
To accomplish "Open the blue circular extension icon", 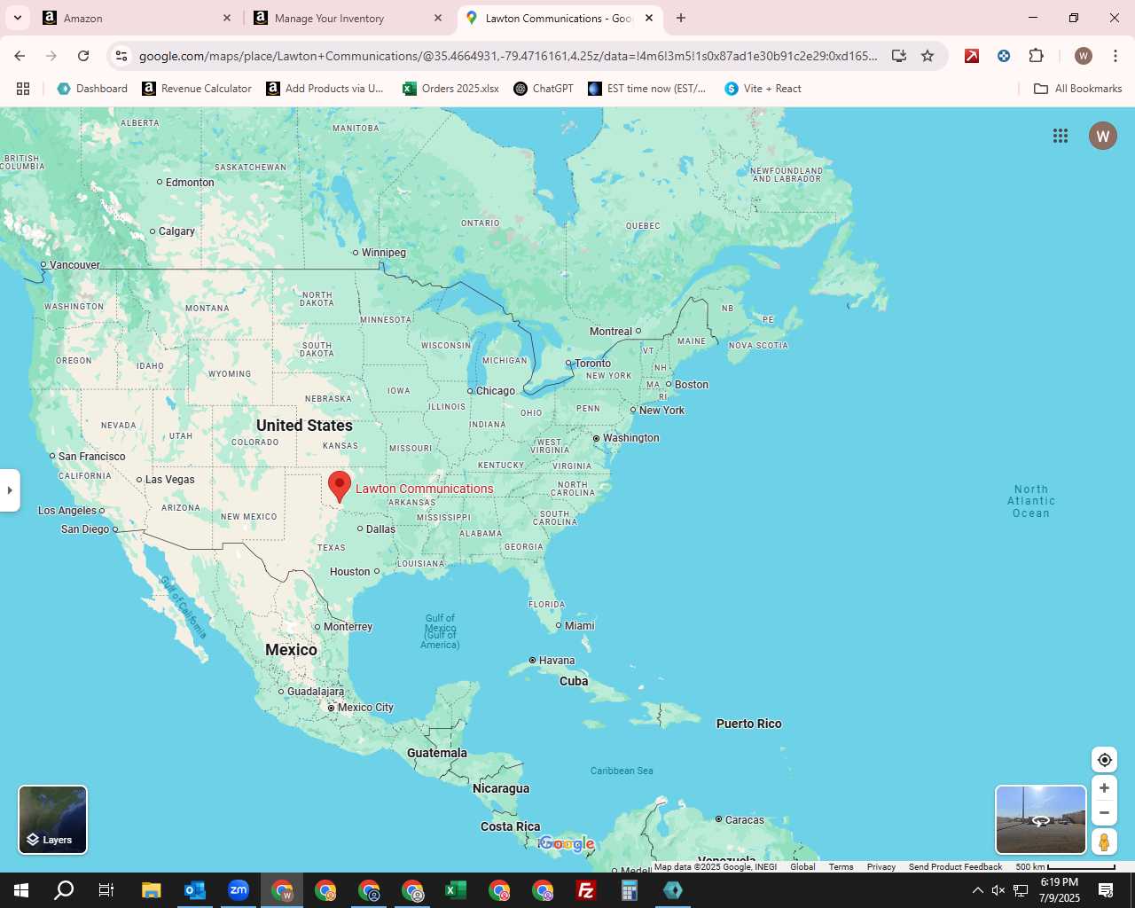I will point(1004,56).
